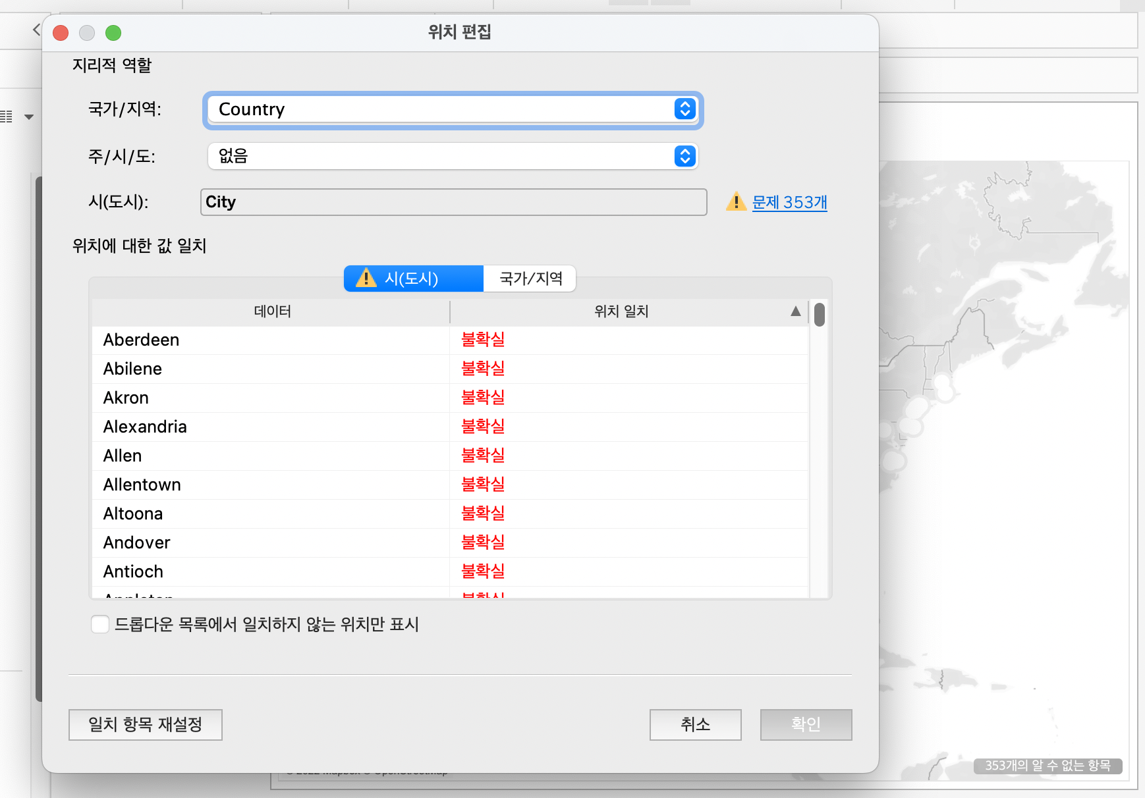Open the 주/시/도 없음 dropdown

(453, 156)
